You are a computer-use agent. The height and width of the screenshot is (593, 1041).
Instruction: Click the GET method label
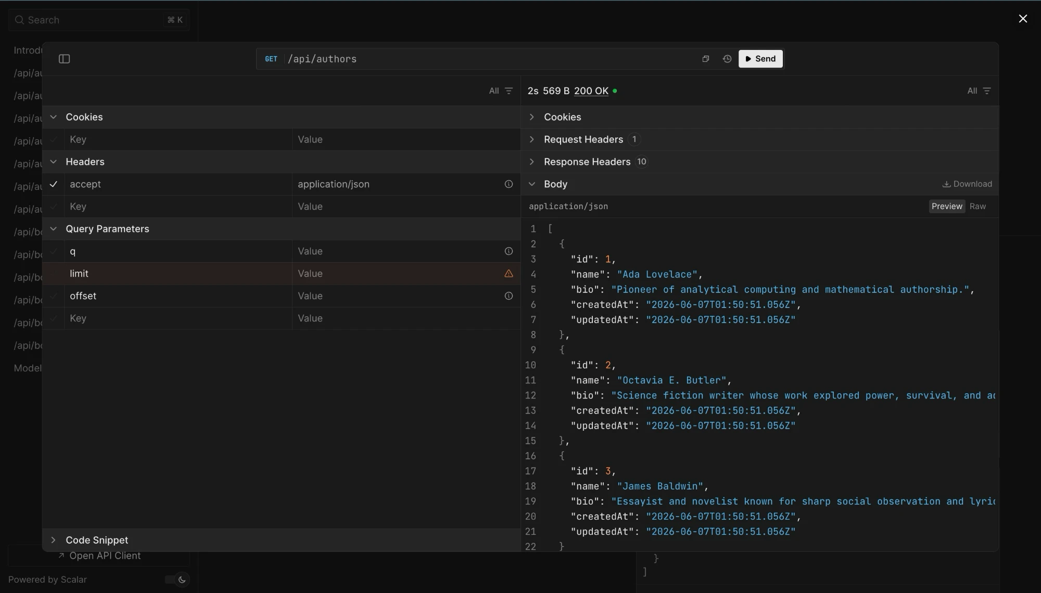(x=271, y=59)
